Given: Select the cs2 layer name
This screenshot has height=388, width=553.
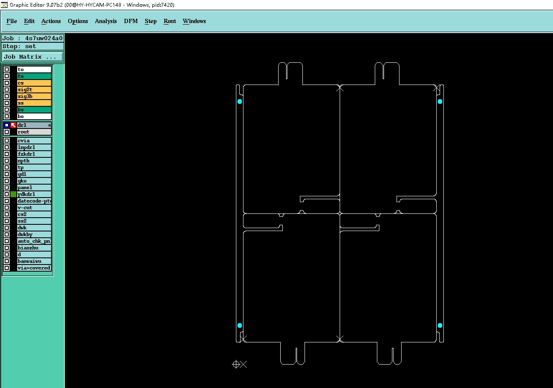Looking at the screenshot, I should tap(34, 214).
